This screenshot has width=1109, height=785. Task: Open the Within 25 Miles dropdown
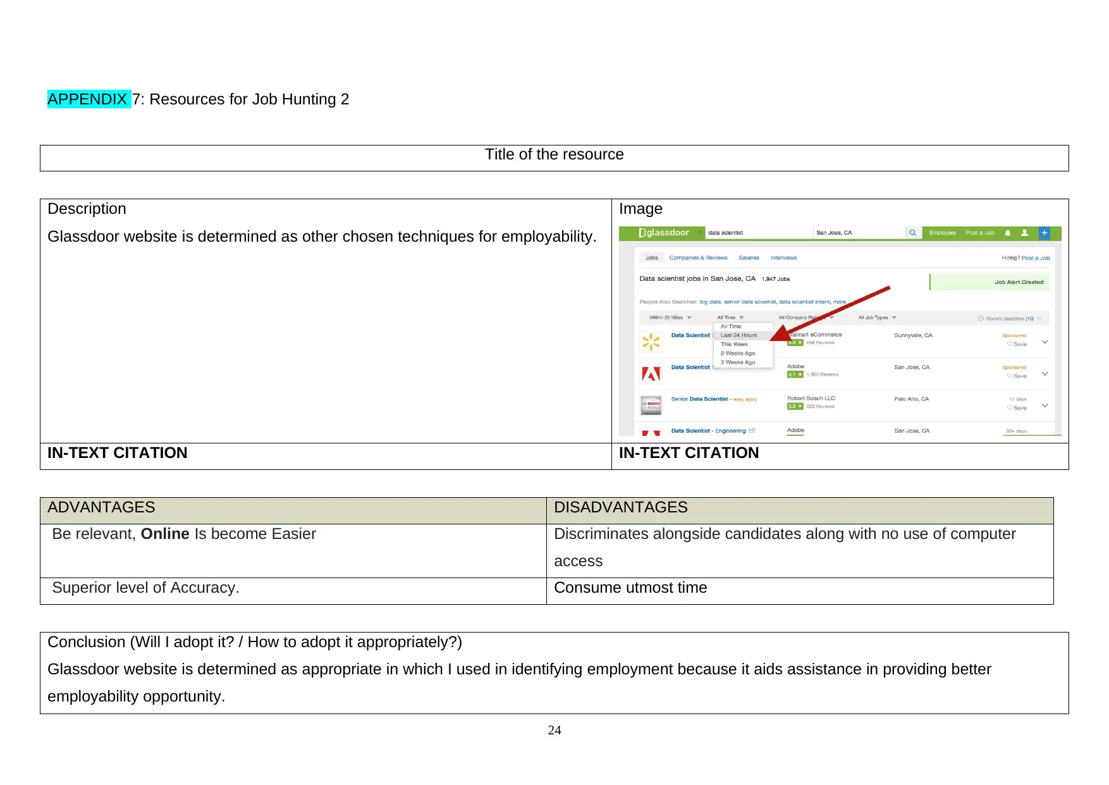(670, 318)
